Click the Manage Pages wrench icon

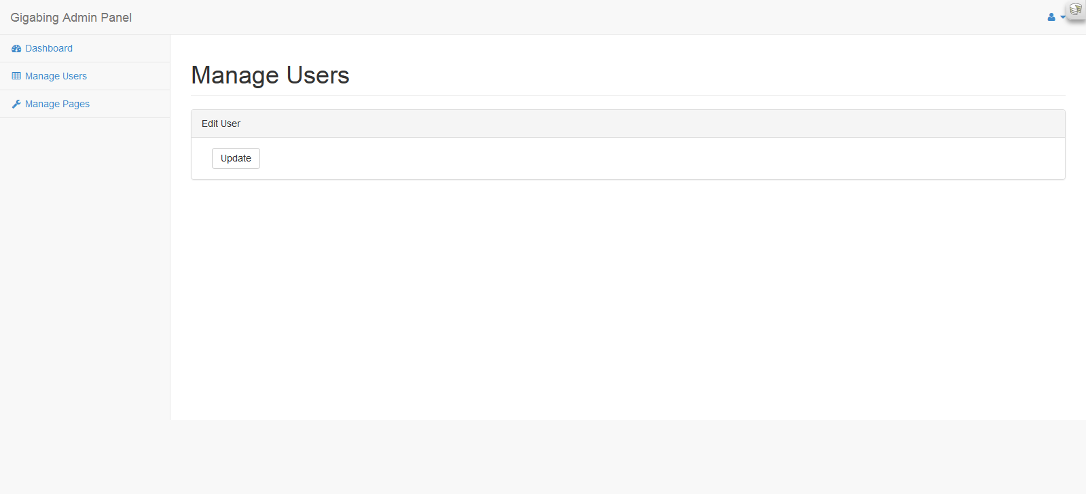tap(16, 104)
